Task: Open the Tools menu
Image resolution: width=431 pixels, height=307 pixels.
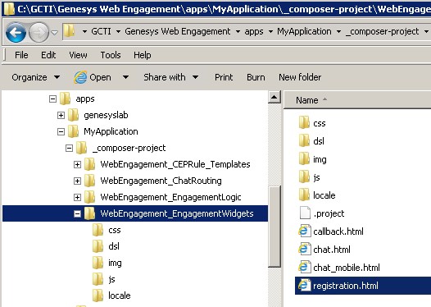Action: click(111, 55)
